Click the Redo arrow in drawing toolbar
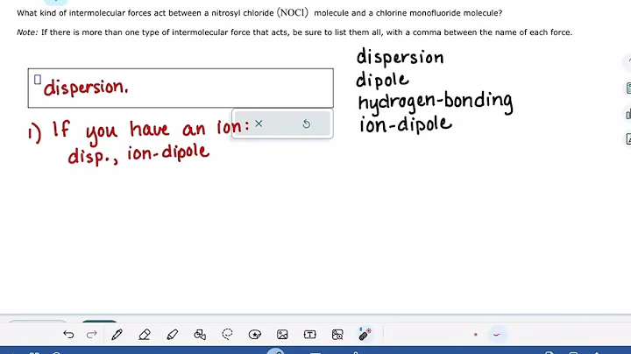 click(92, 335)
